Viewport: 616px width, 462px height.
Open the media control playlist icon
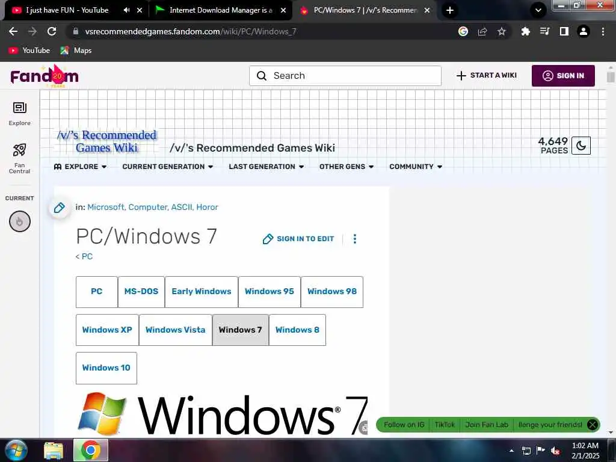(545, 31)
